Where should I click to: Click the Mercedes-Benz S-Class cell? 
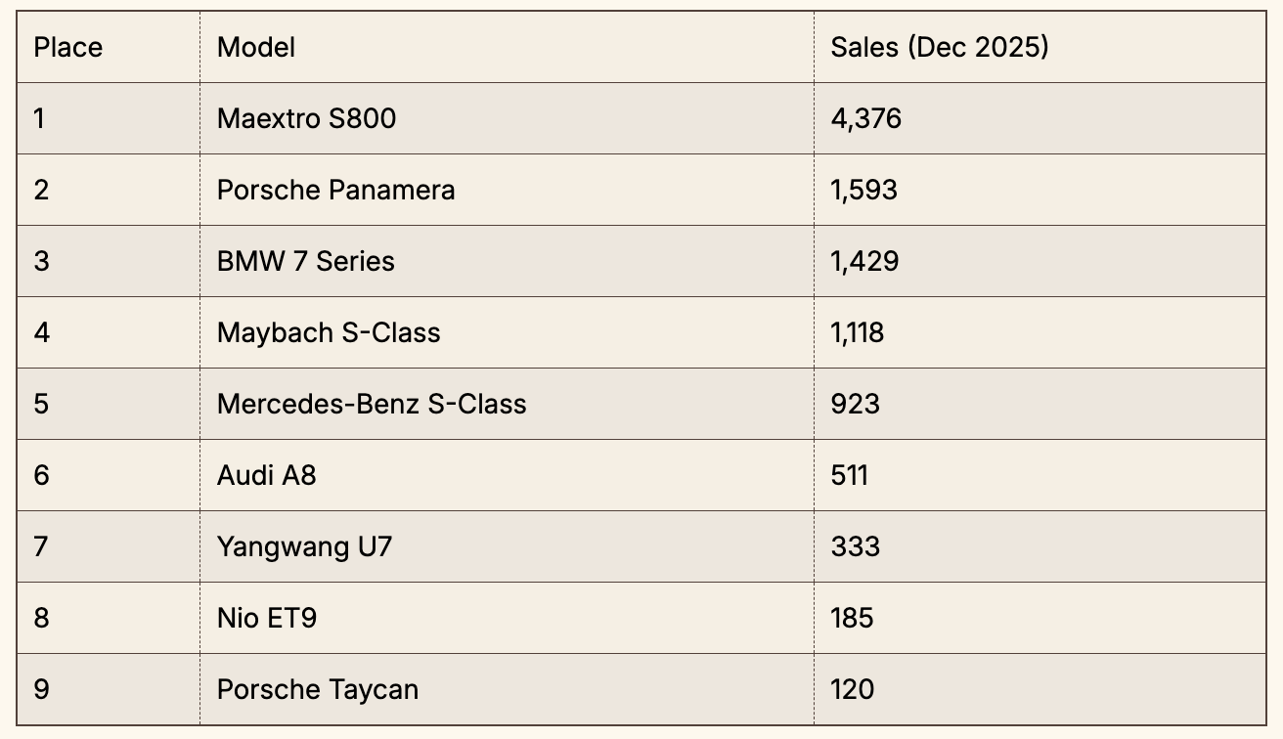tap(372, 404)
